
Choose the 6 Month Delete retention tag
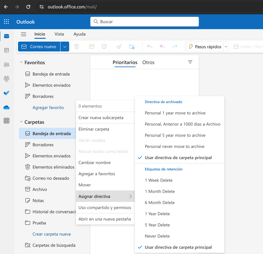(159, 203)
